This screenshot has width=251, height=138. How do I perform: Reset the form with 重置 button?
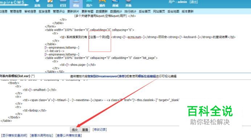pyautogui.click(x=85, y=130)
